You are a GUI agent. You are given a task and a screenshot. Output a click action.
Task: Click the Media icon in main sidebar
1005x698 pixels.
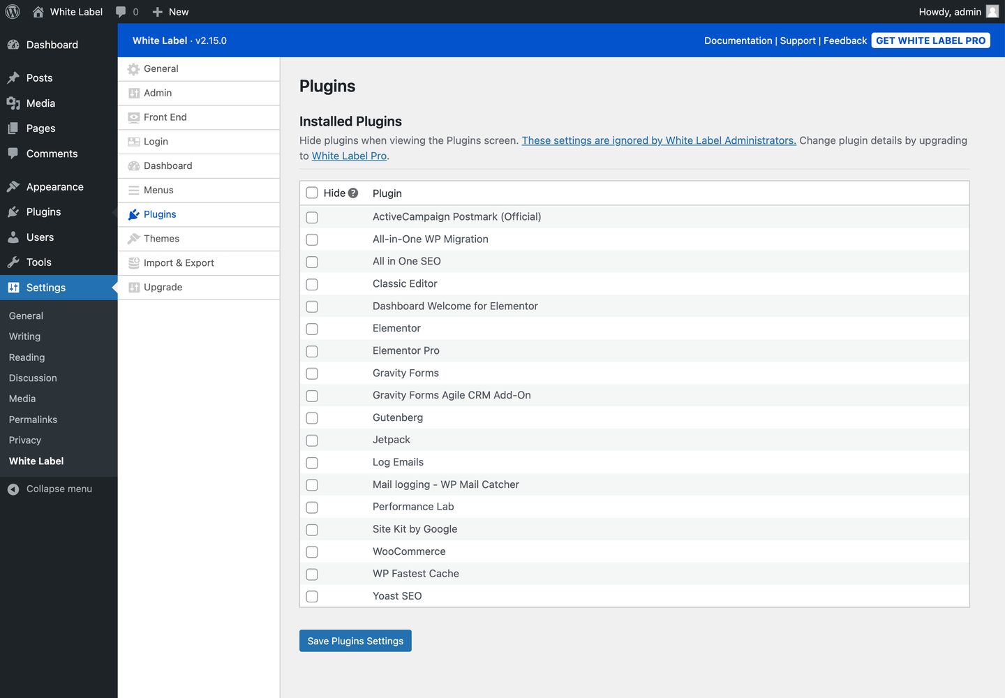(13, 103)
